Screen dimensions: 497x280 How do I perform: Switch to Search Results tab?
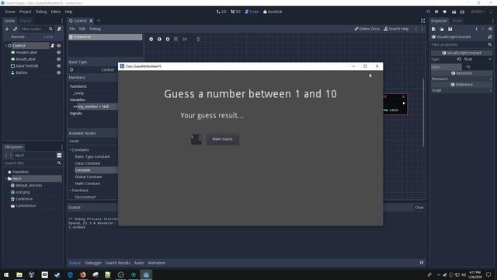pyautogui.click(x=117, y=263)
